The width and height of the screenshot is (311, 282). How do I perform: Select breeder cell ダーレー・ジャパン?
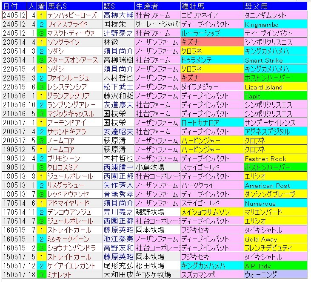[157, 24]
